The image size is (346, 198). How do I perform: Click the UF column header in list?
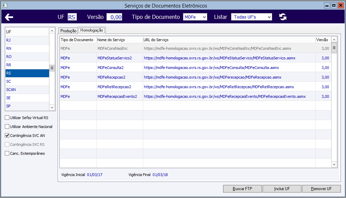(x=27, y=32)
